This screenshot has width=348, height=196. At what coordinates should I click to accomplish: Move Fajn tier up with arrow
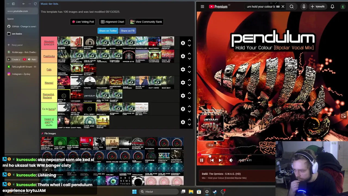[189, 67]
